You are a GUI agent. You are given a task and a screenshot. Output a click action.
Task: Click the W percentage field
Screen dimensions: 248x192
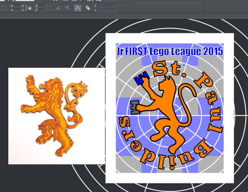click(17, 6)
